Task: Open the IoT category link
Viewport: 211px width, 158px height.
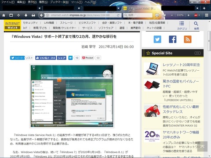Action: tap(25, 28)
